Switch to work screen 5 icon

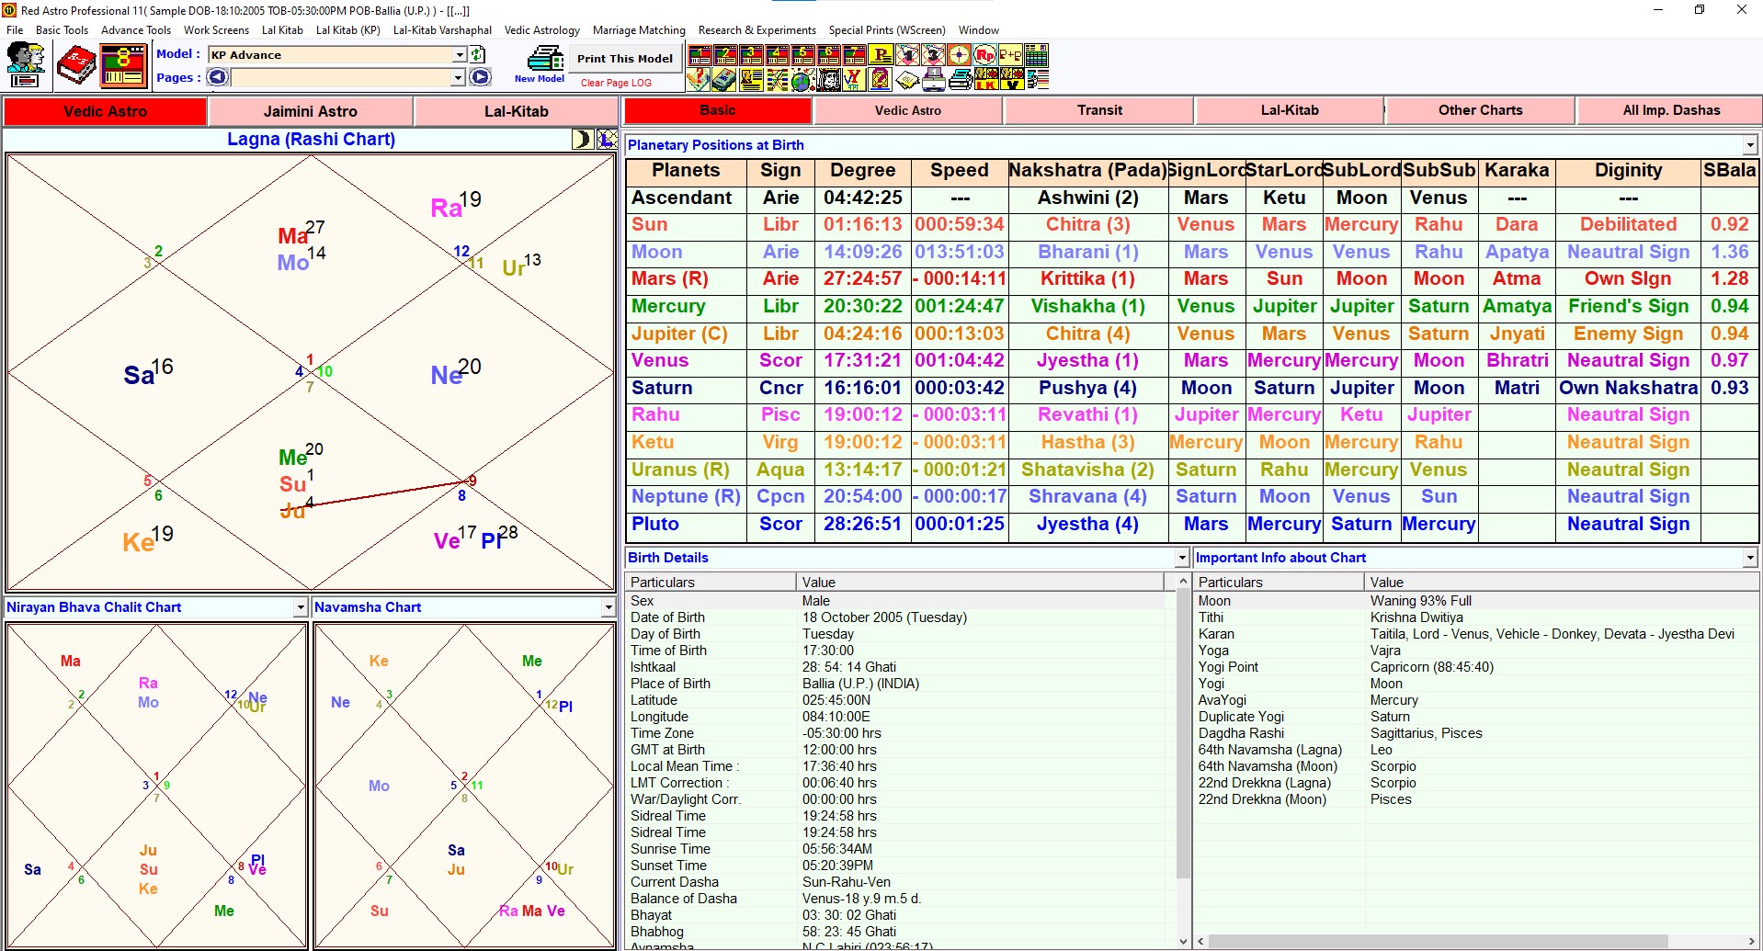coord(802,55)
